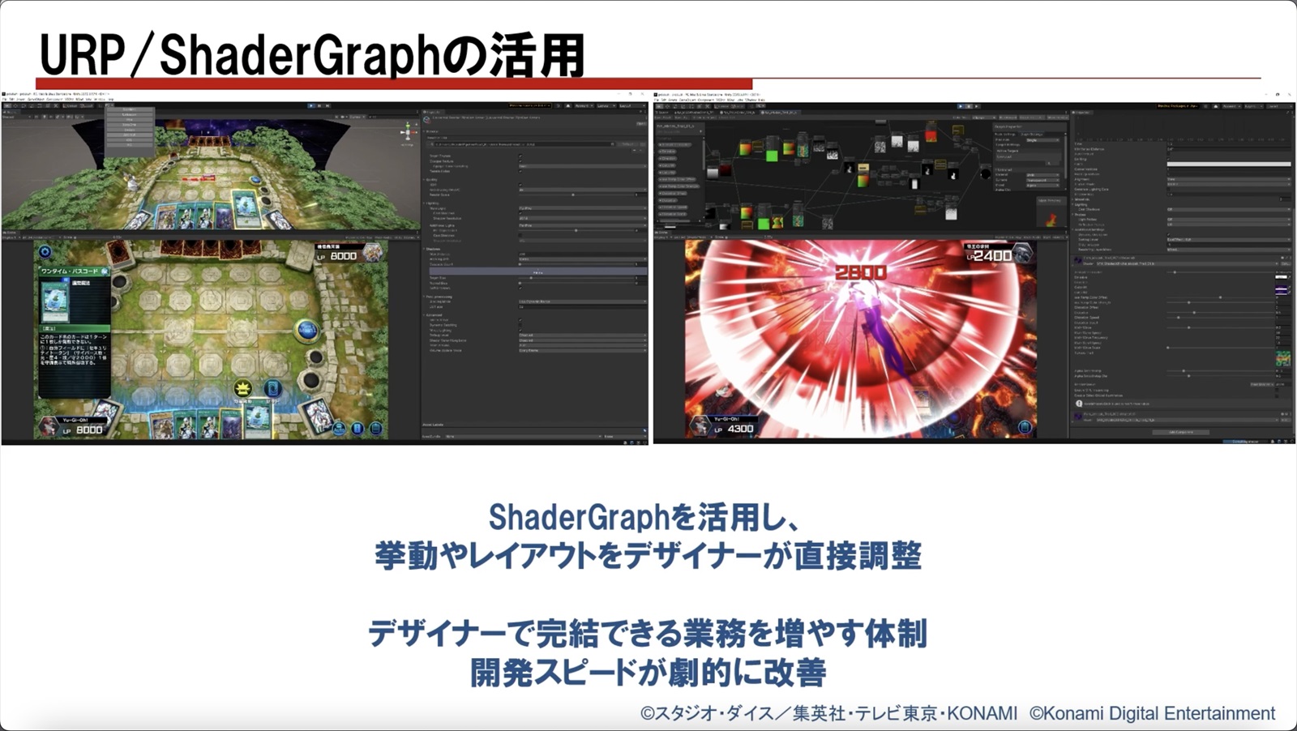1297x731 pixels.
Task: Open Anti Aliasing MSAA dropdown
Action: click(582, 190)
